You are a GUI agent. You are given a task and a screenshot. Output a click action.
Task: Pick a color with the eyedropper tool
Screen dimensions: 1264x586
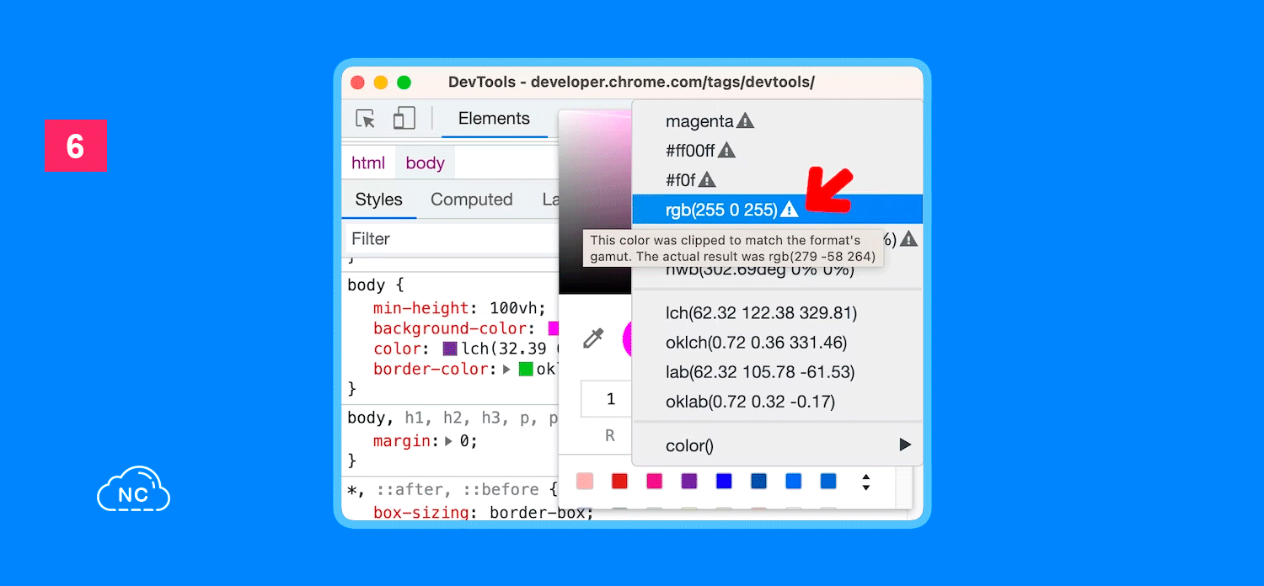(x=593, y=339)
